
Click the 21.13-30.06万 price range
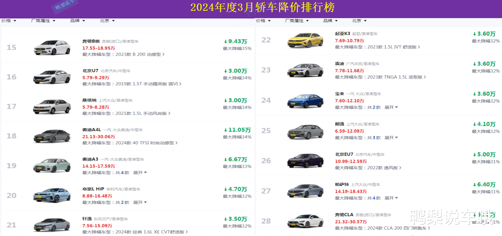tap(99, 137)
